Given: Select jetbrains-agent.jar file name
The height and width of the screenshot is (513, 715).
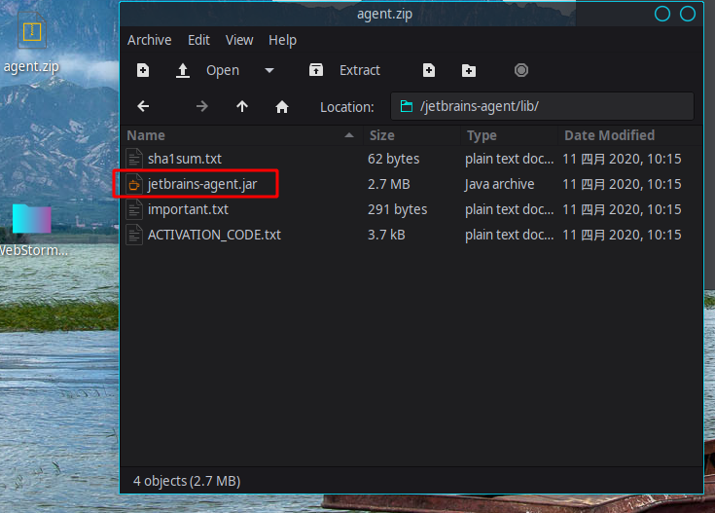Looking at the screenshot, I should [202, 184].
